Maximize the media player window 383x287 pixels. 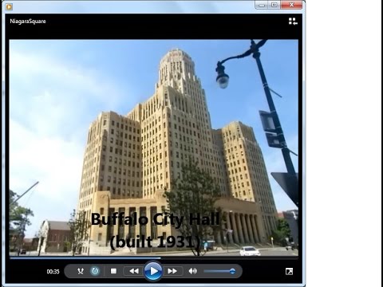point(274,5)
